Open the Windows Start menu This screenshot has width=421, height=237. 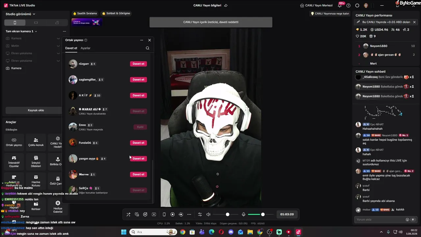(124, 232)
